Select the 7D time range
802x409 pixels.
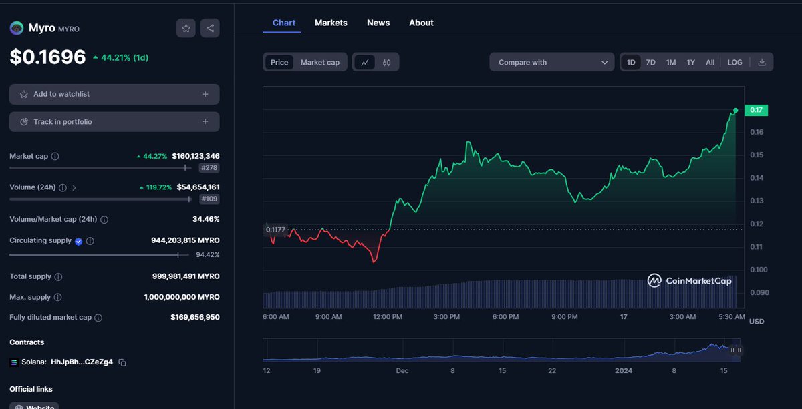[x=650, y=62]
